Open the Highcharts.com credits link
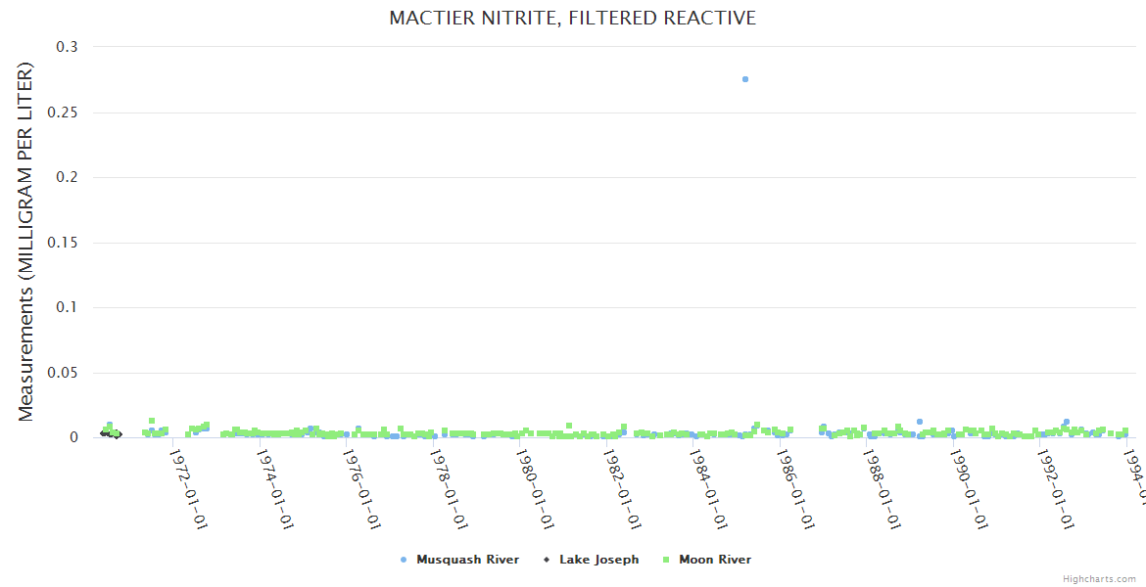Image resolution: width=1146 pixels, height=587 pixels. coord(1099,579)
